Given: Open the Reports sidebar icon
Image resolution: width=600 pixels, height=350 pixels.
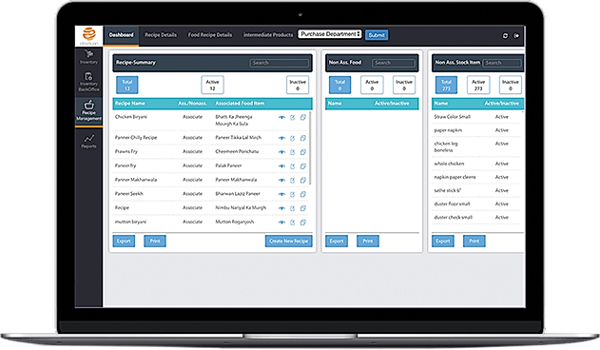Looking at the screenshot, I should point(88,141).
